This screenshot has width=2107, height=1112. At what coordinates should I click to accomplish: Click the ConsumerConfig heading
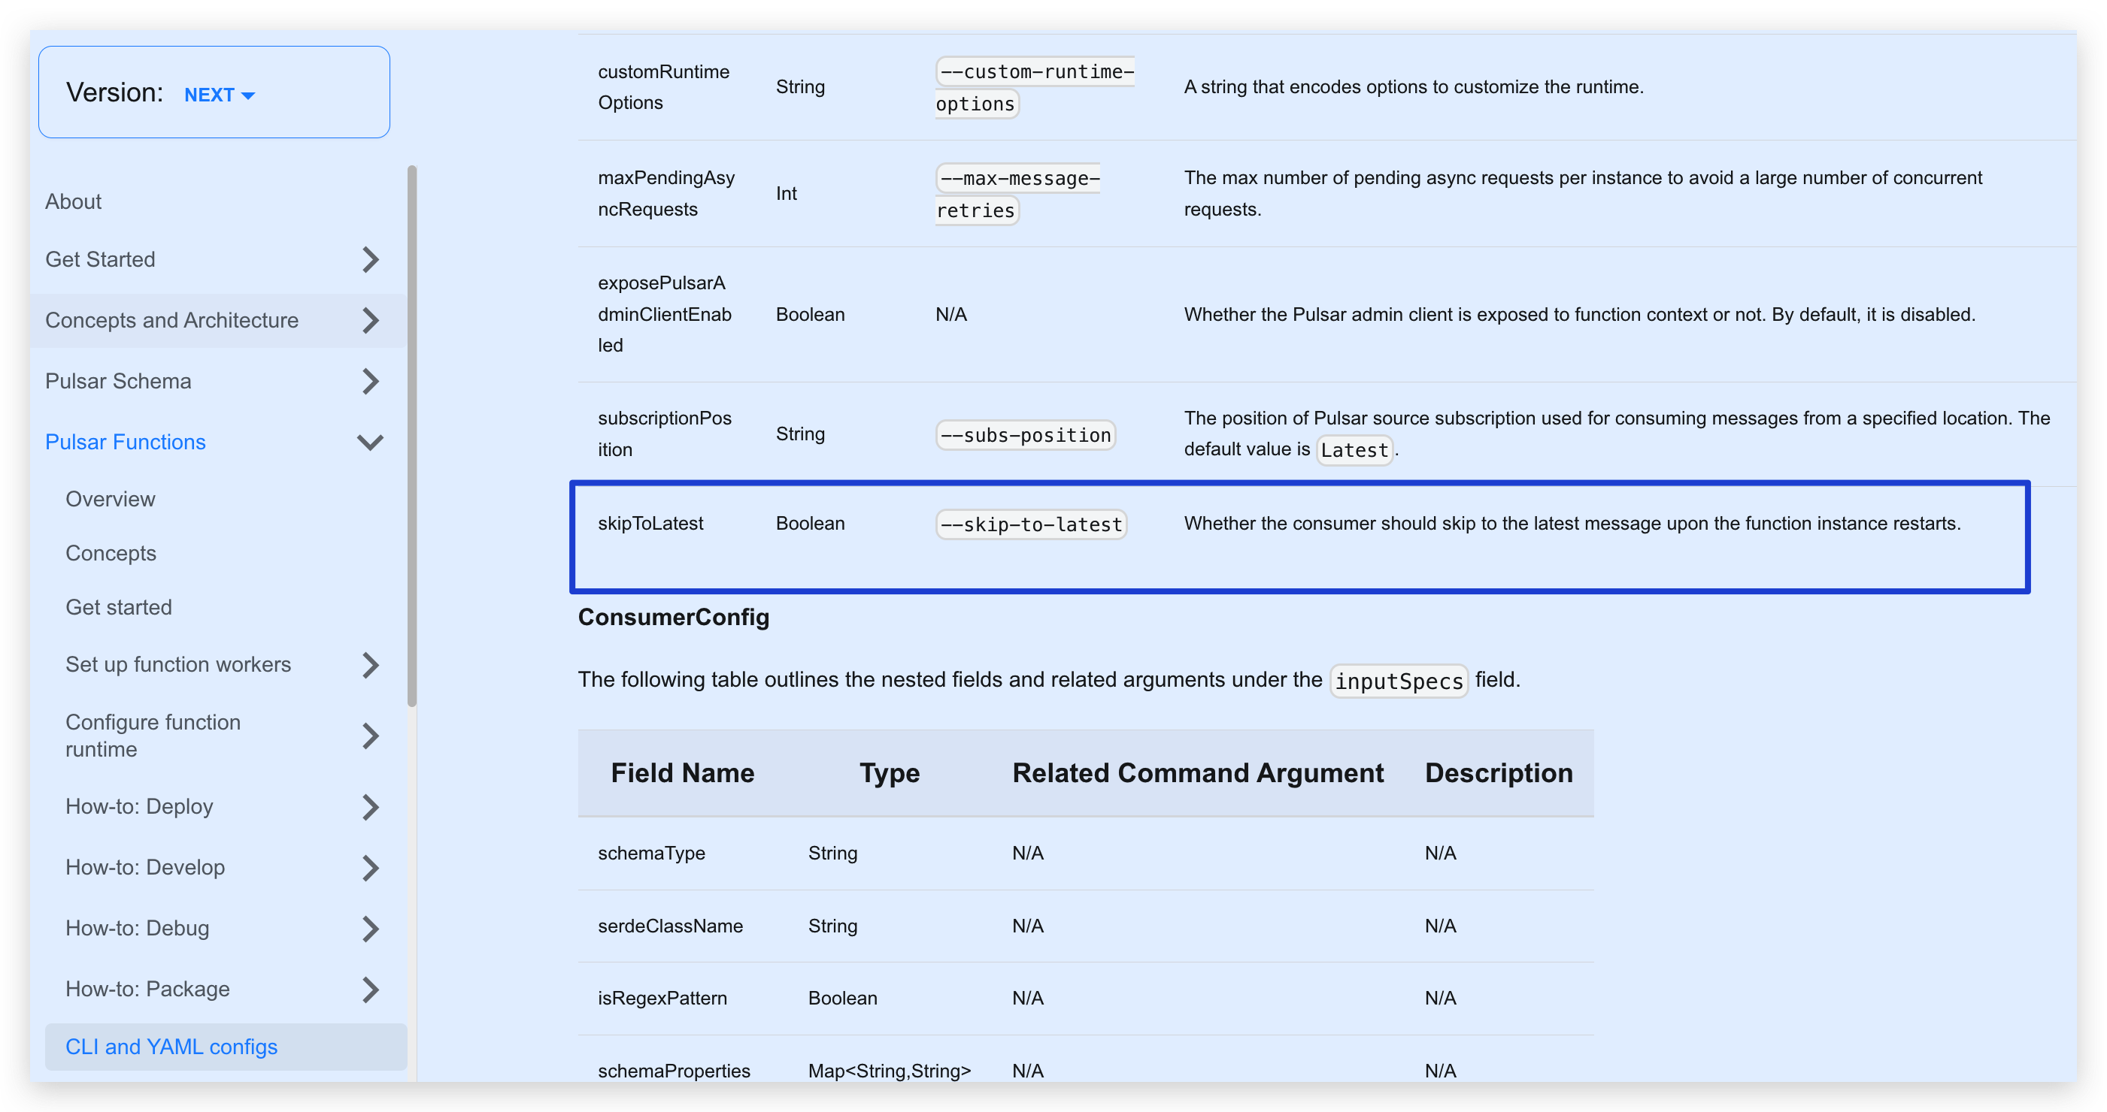point(674,617)
